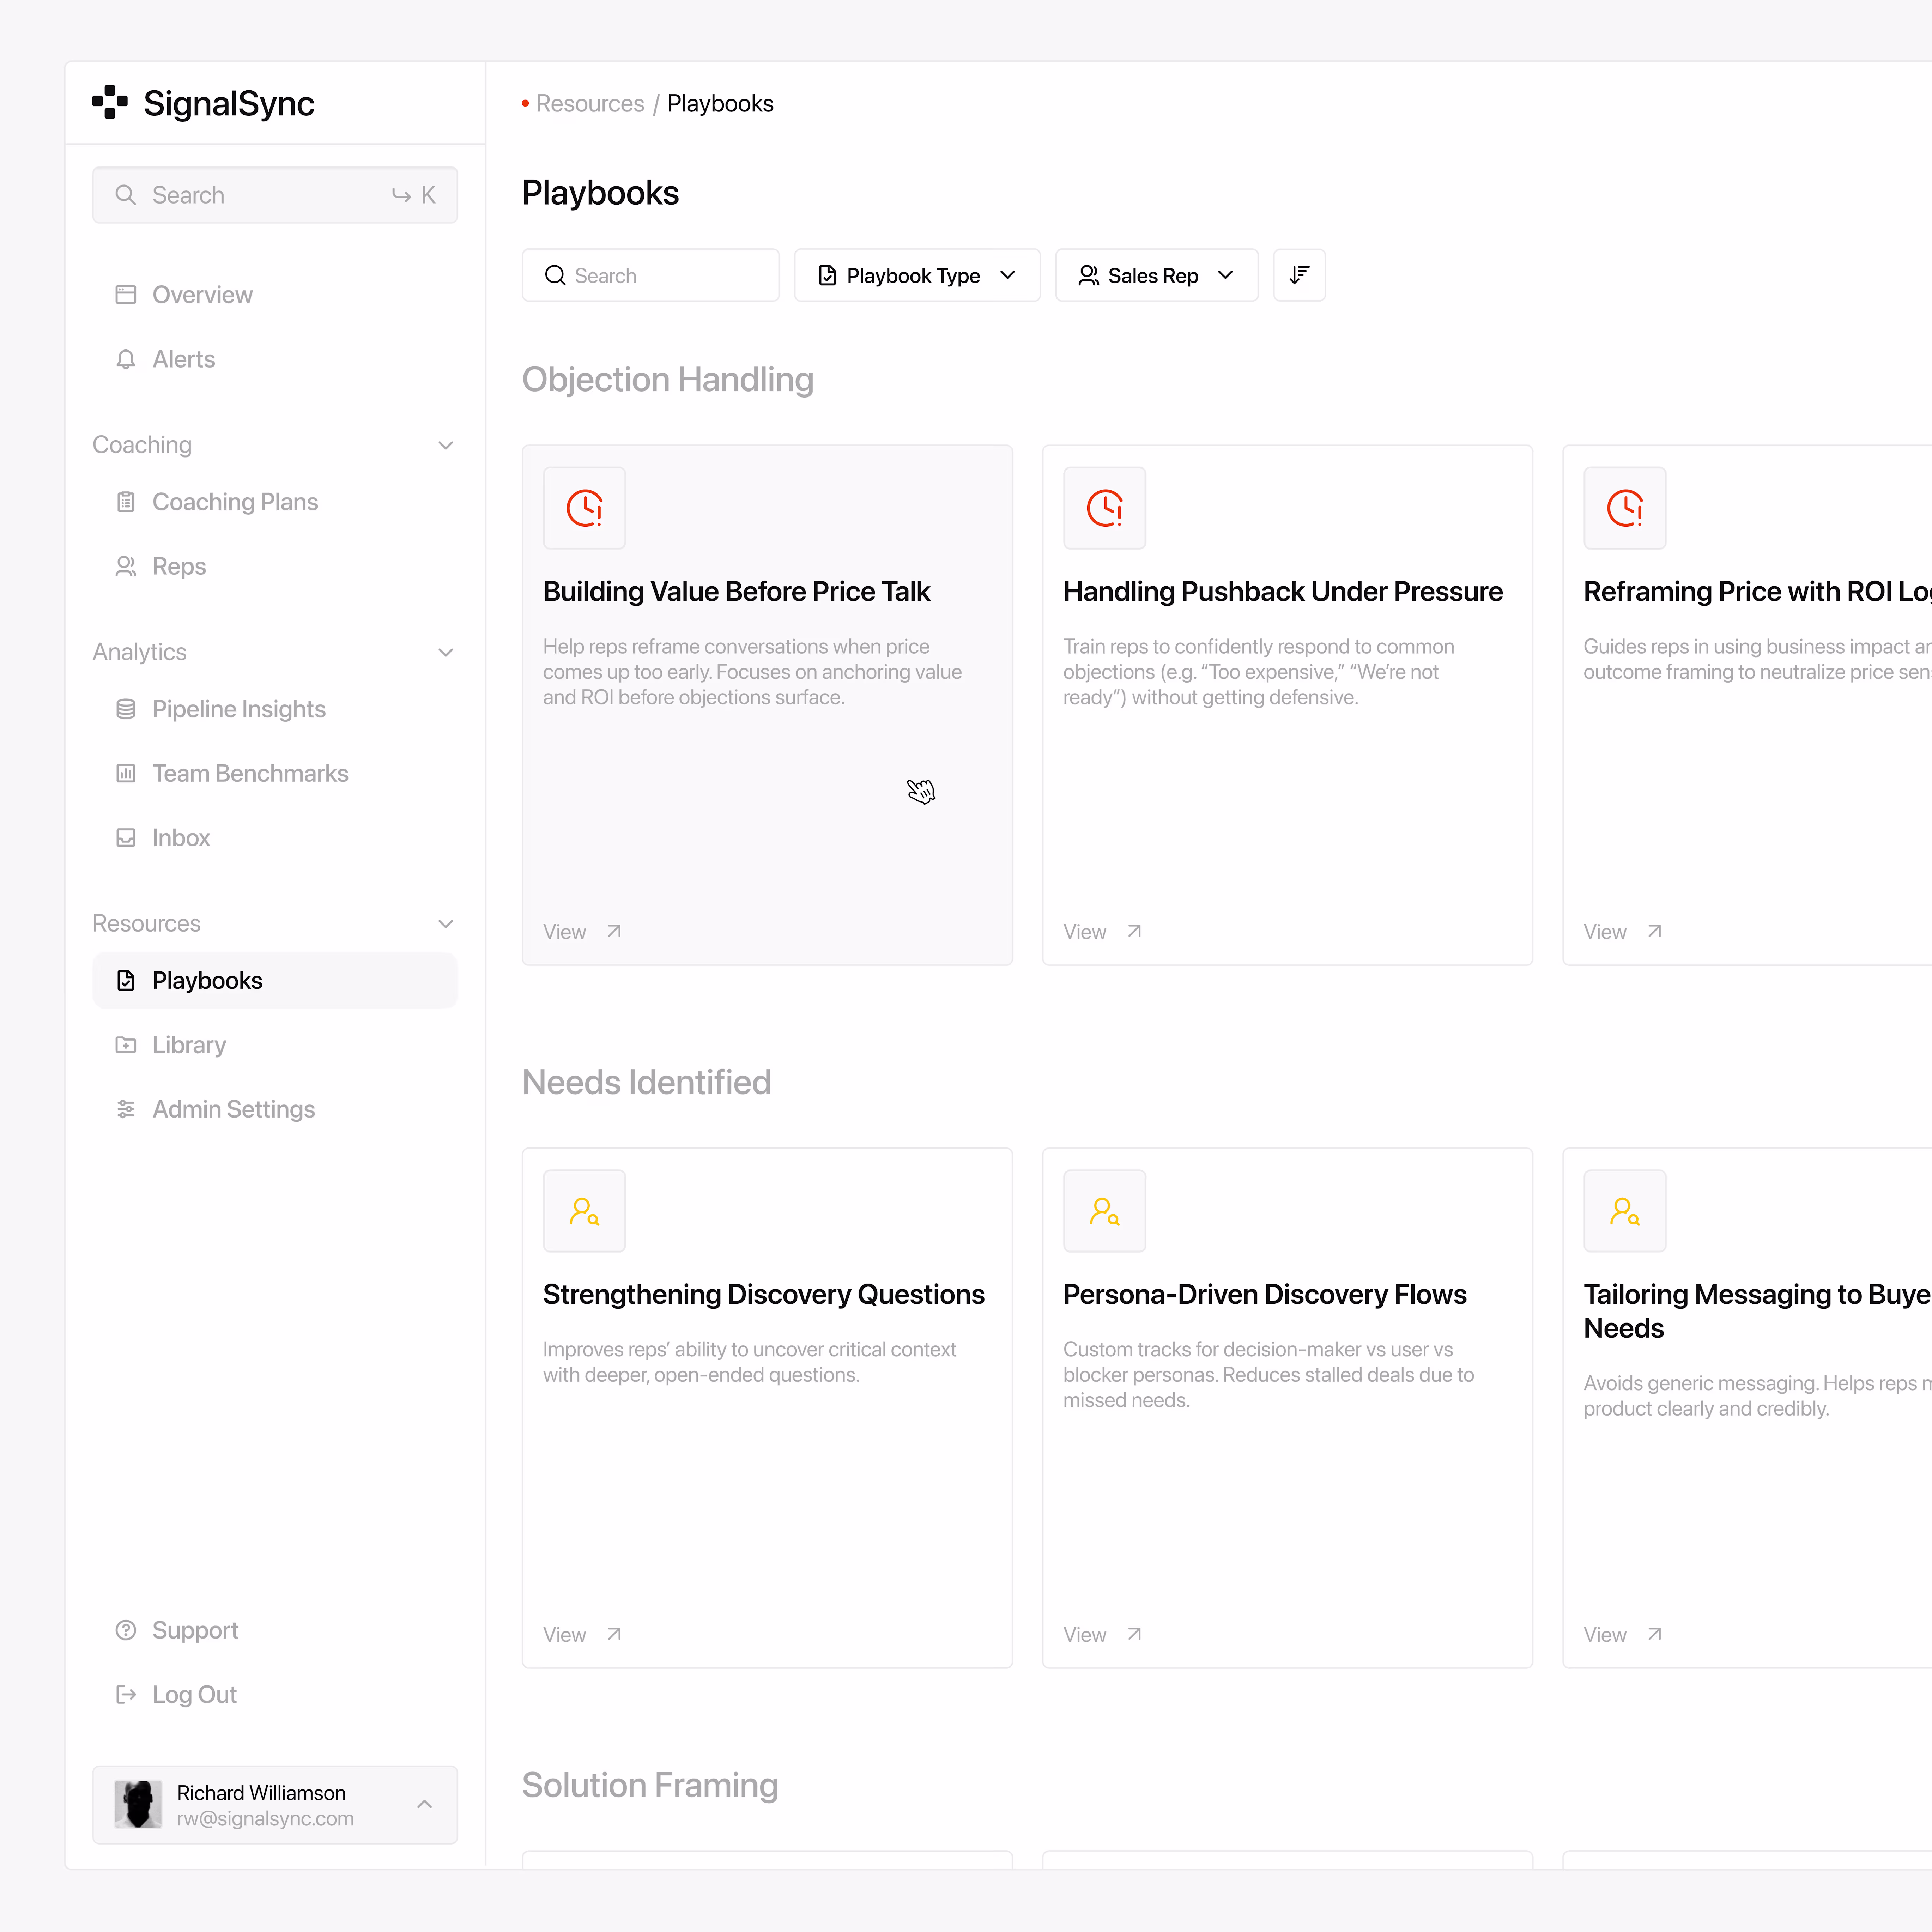This screenshot has height=1932, width=1932.
Task: View Building Value Before Price Talk playbook
Action: tap(583, 932)
